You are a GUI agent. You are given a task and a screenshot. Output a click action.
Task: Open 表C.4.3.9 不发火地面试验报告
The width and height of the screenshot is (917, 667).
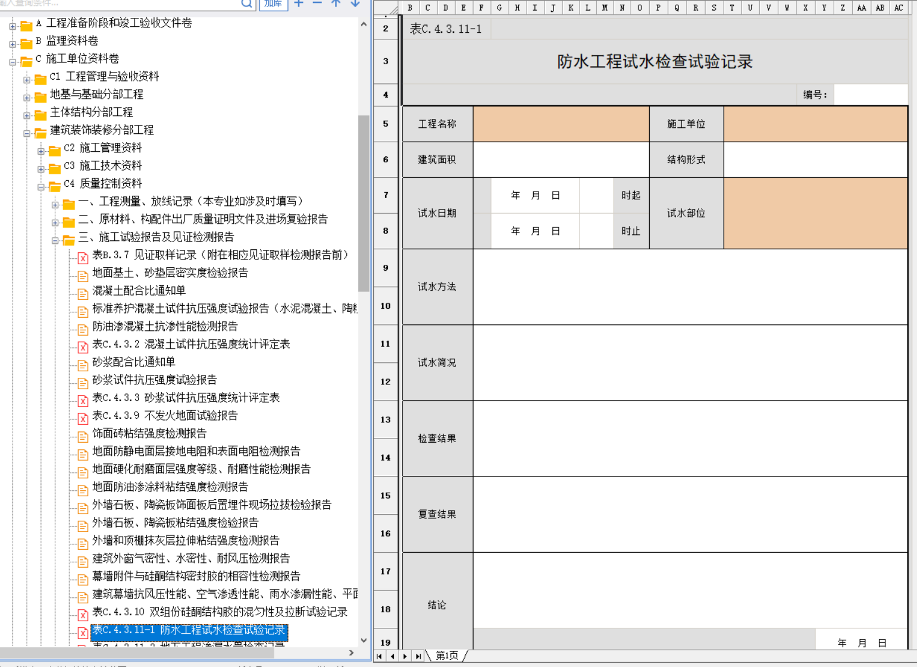tap(164, 415)
